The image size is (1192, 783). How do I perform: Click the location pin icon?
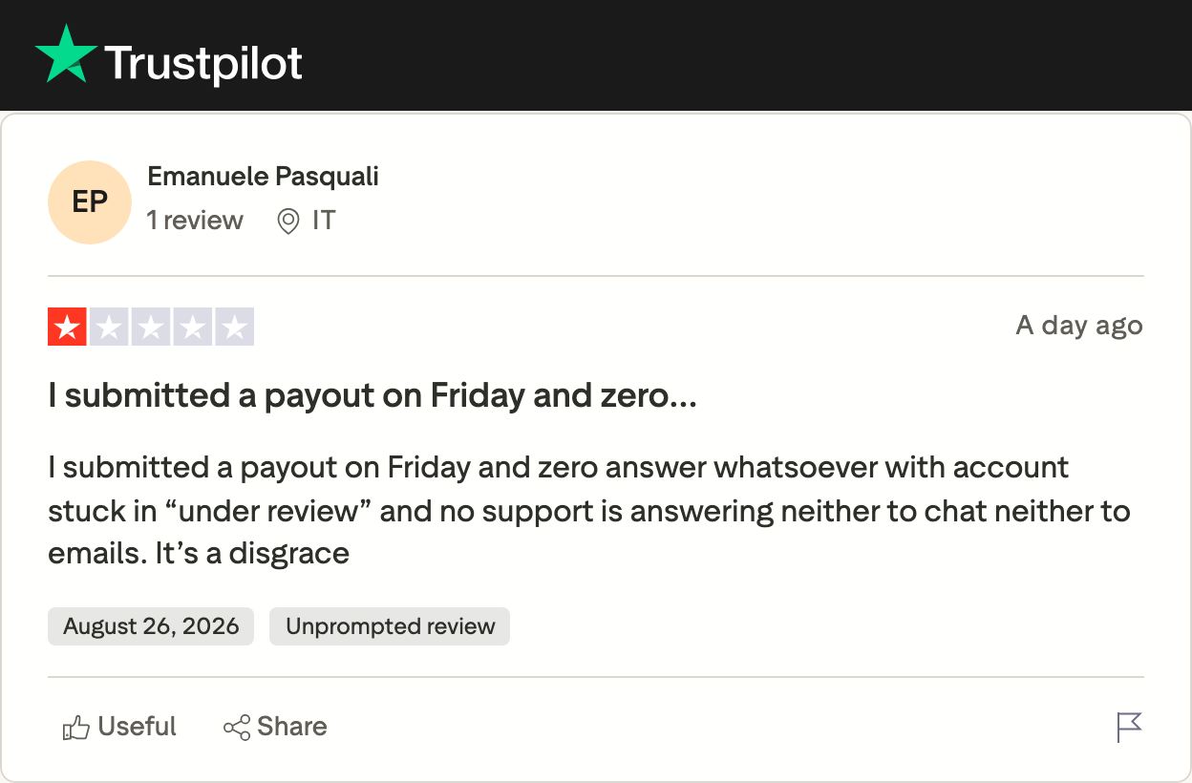coord(287,222)
